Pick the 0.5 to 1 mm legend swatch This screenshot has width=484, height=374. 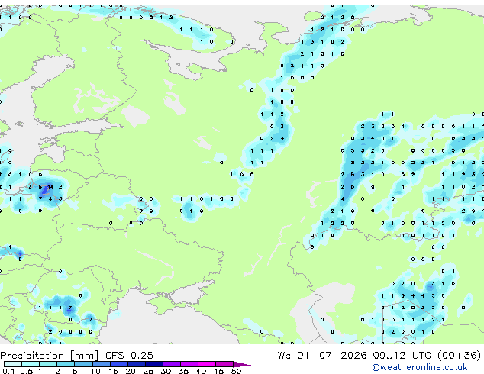point(31,364)
